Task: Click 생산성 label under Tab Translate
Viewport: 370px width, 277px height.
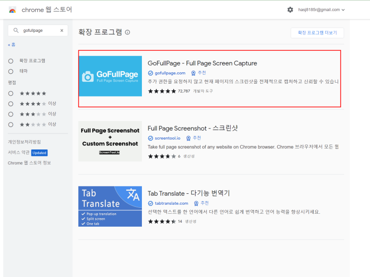Action: point(191,222)
